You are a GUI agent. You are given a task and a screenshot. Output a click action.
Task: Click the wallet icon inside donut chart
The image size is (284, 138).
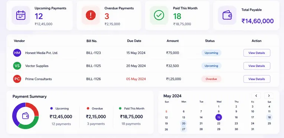pyautogui.click(x=26, y=116)
